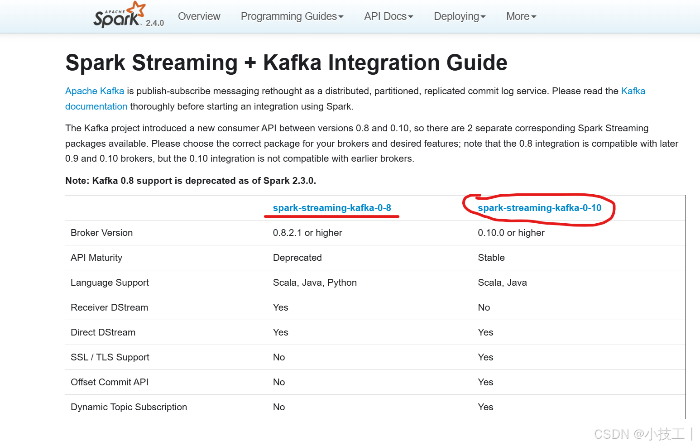Follow the Apache Kafka link
Viewport: 700px width, 446px height.
[x=95, y=91]
